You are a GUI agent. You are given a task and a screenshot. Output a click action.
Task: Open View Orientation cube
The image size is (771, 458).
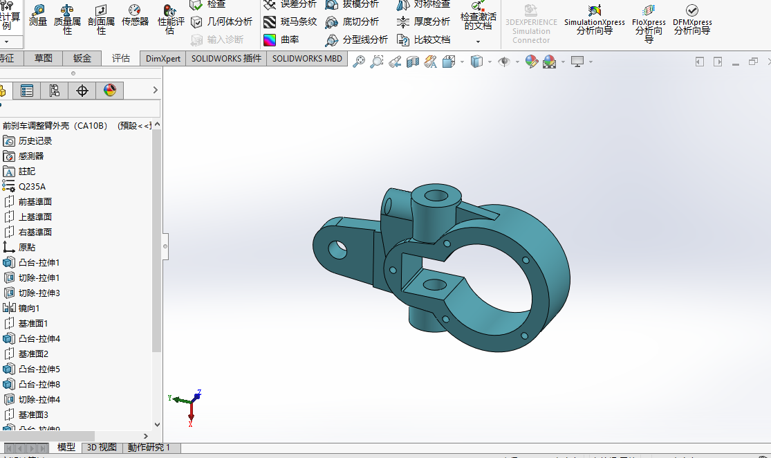[449, 62]
